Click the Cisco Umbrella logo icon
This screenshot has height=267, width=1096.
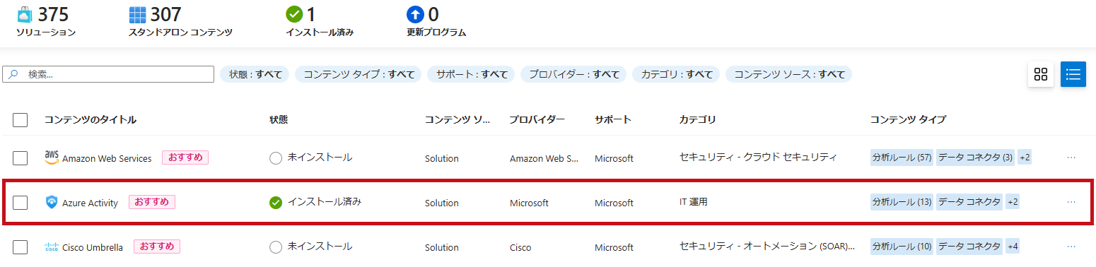pyautogui.click(x=52, y=247)
